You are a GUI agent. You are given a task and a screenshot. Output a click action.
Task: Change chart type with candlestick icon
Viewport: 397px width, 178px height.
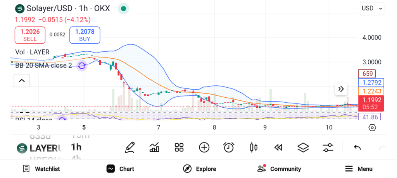tap(254, 147)
